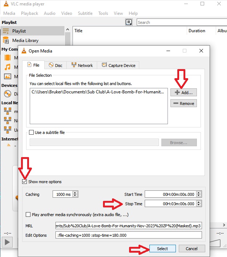Increase Caching with the up arrow

click(x=75, y=193)
